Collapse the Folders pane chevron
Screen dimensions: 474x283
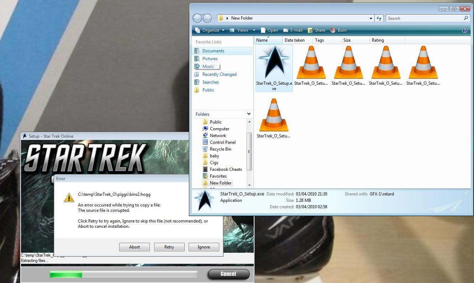click(249, 114)
